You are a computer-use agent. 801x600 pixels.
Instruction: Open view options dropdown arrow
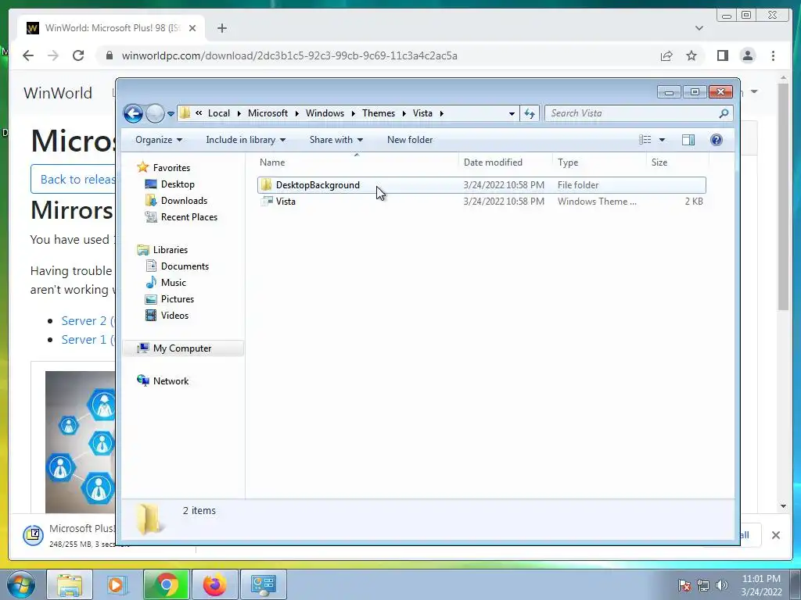(x=662, y=140)
